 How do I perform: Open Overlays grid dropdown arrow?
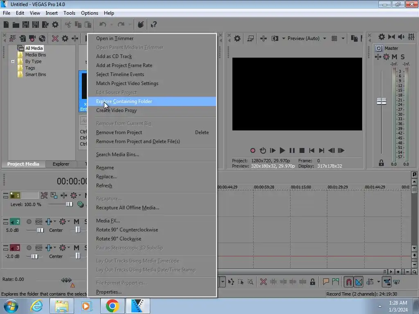pos(343,38)
